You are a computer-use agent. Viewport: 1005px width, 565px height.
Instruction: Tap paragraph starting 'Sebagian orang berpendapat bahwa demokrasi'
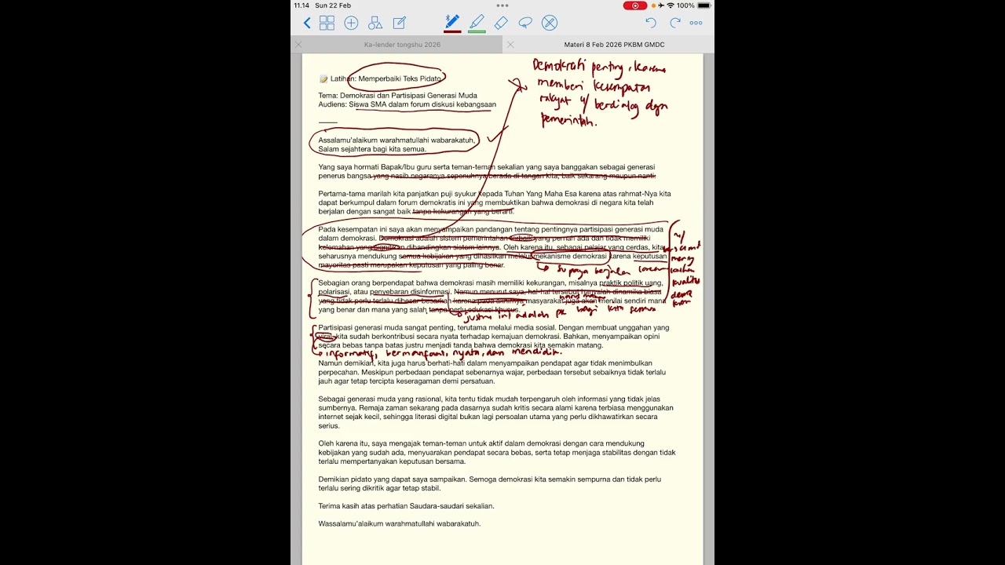tap(492, 296)
